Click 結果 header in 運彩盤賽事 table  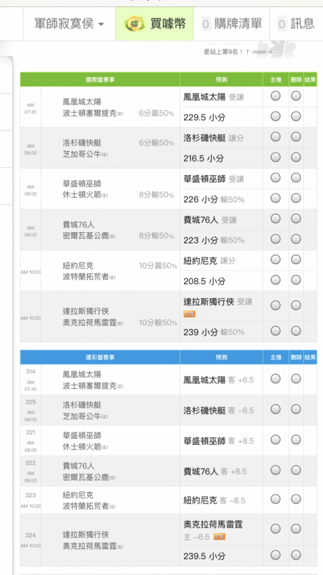coord(310,357)
